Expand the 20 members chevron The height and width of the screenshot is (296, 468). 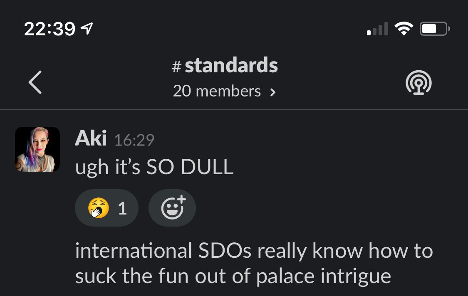(x=272, y=92)
